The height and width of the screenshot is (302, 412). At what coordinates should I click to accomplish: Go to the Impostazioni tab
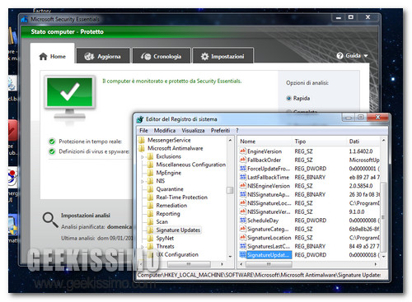click(222, 56)
